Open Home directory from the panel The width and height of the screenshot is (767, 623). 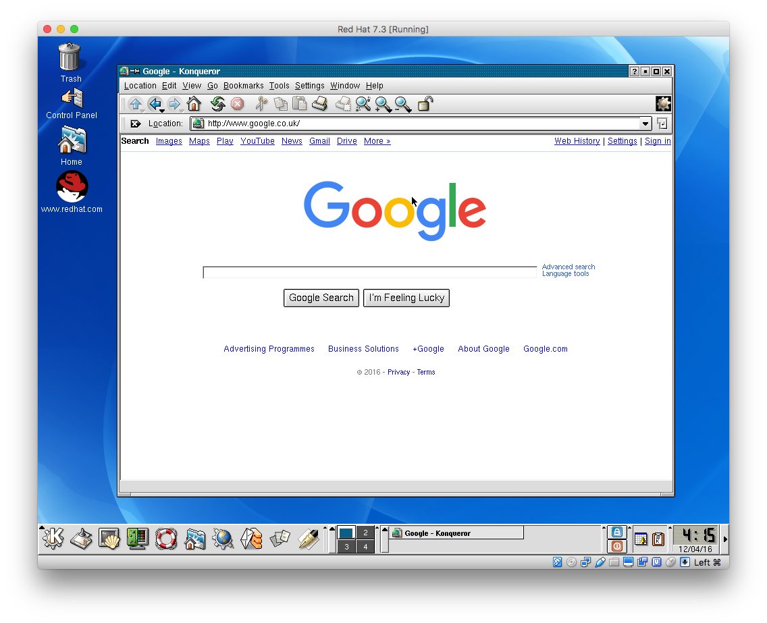coord(194,539)
